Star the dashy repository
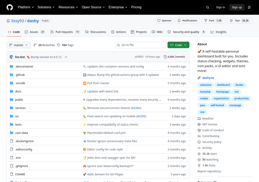 (240, 21)
